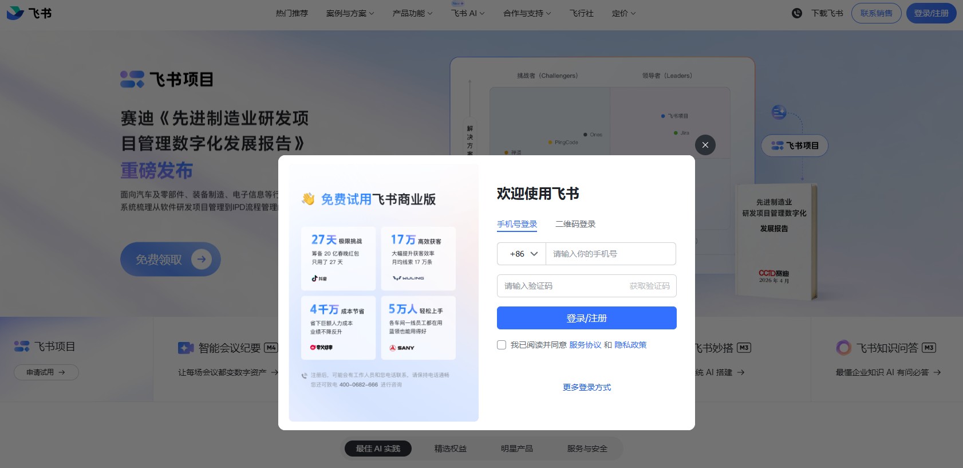This screenshot has width=963, height=468.
Task: Click the Feishu logo in header
Action: point(29,13)
